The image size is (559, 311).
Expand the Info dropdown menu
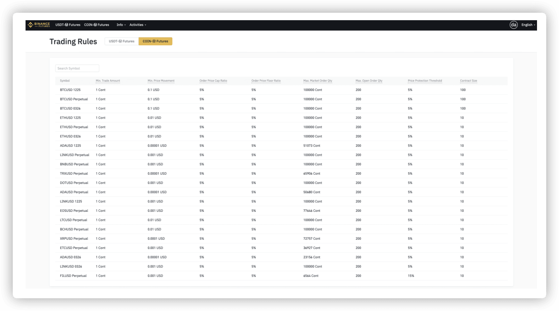pos(121,25)
